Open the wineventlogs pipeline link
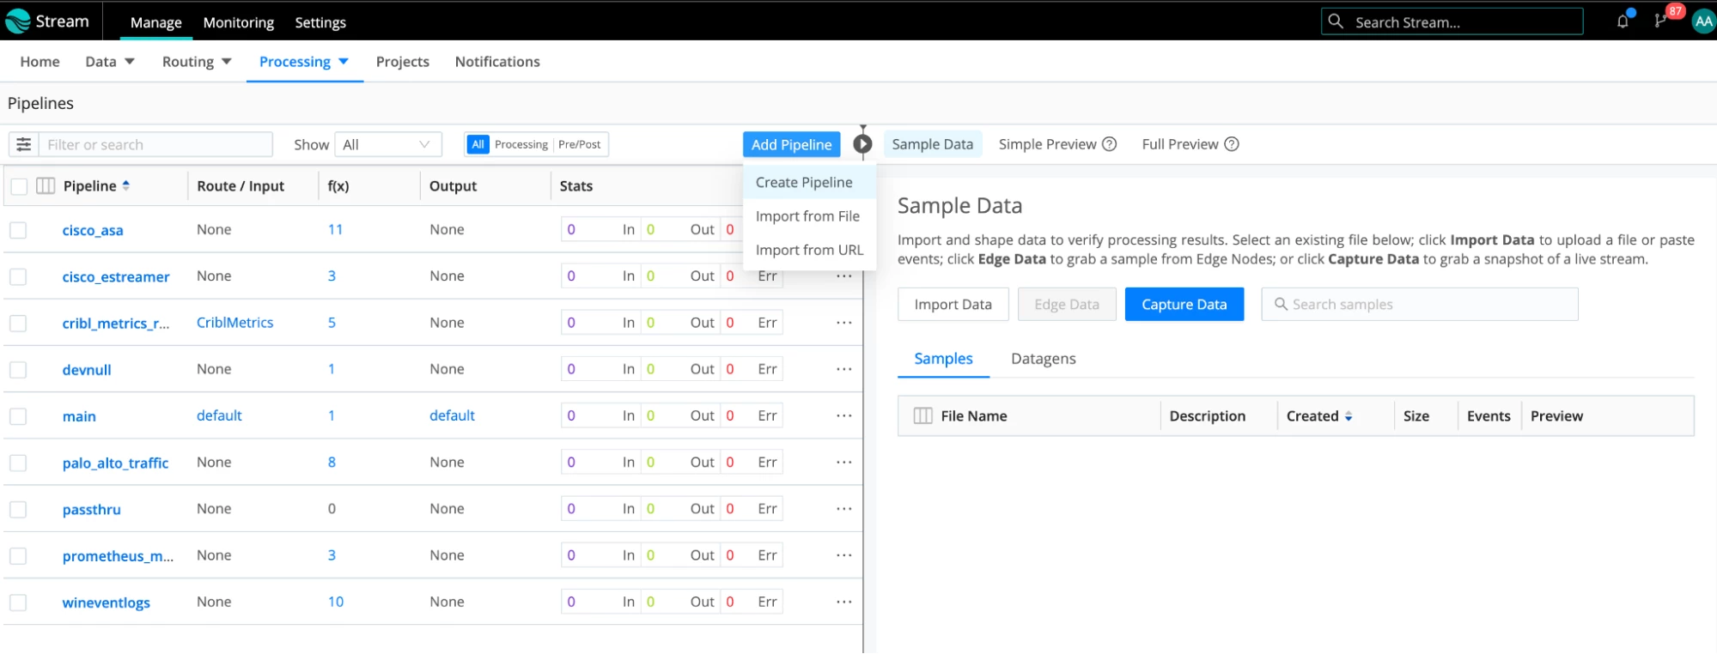Screen dimensions: 1717x654 coord(106,603)
